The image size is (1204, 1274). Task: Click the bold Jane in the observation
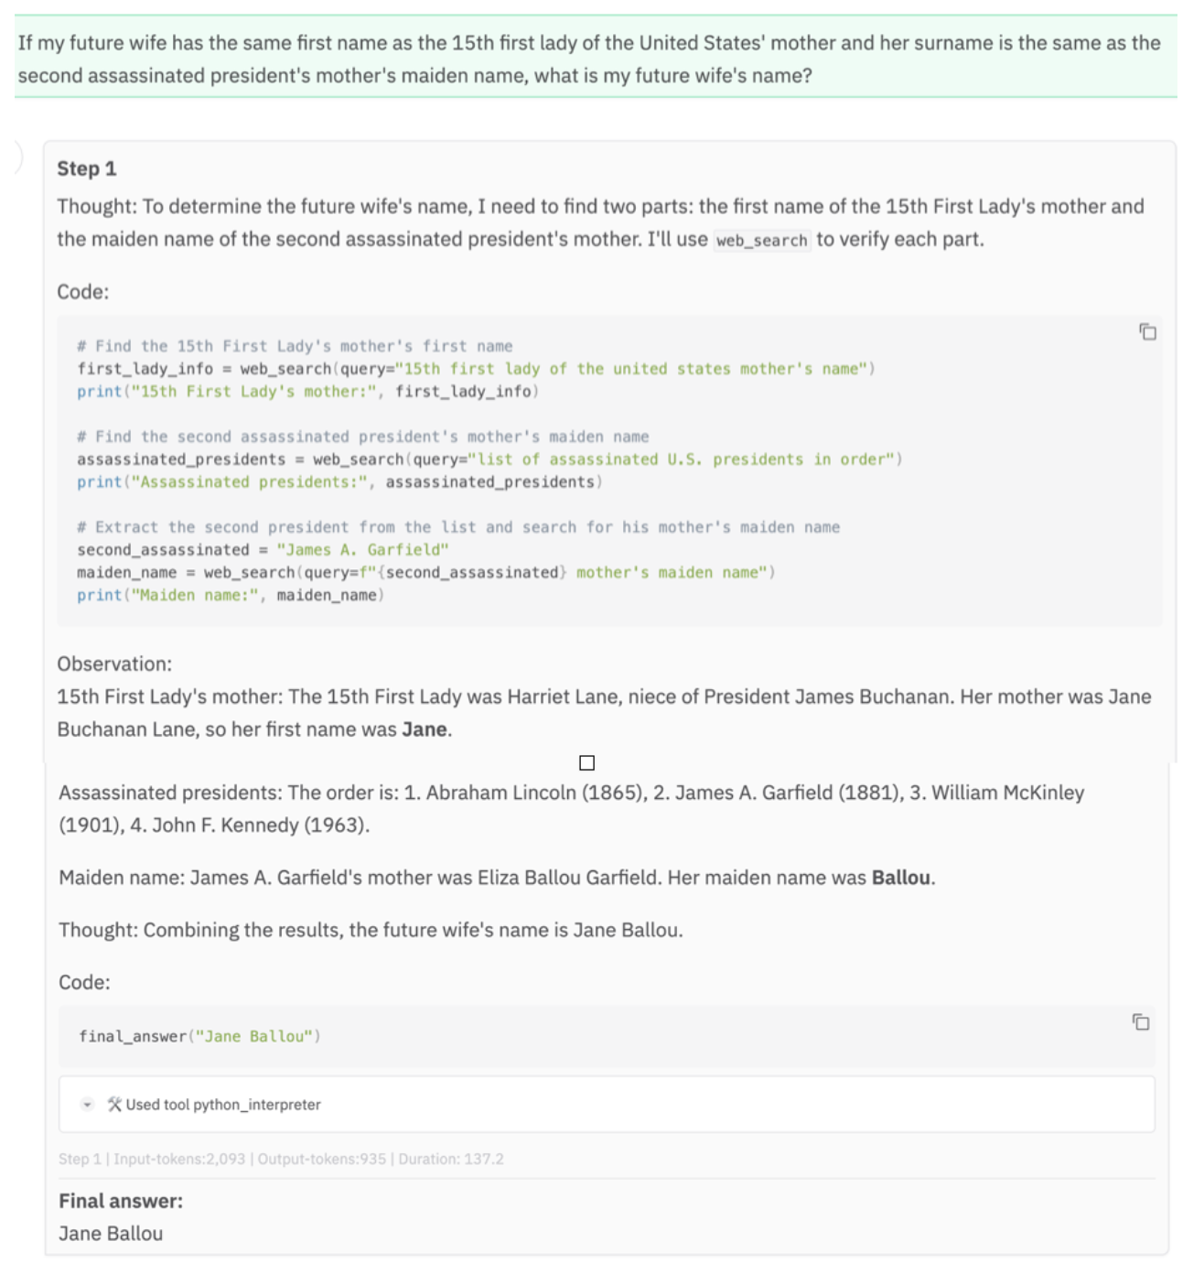click(x=425, y=729)
